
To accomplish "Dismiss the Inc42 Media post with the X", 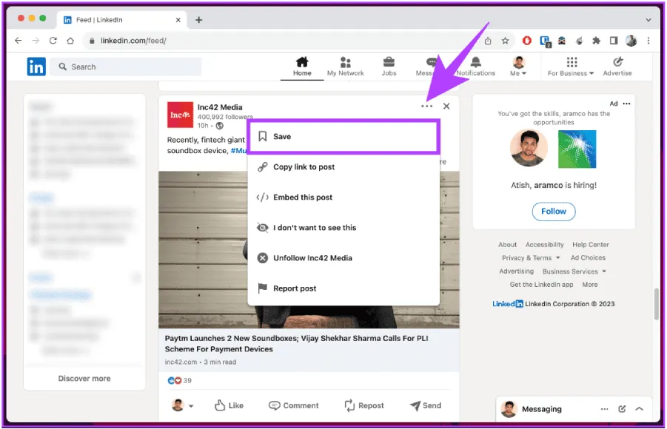I will (x=446, y=107).
